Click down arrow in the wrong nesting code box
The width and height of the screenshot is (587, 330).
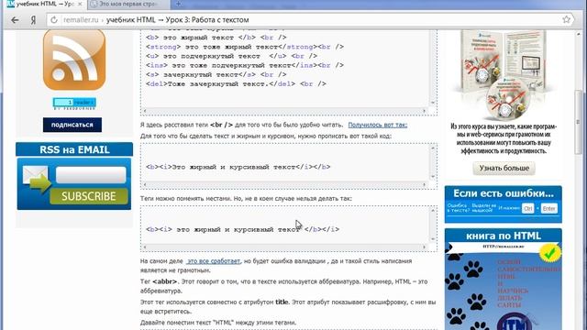433,239
